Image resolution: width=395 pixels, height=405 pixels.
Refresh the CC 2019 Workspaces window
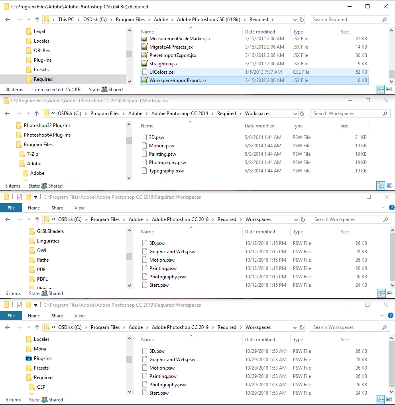point(302,327)
